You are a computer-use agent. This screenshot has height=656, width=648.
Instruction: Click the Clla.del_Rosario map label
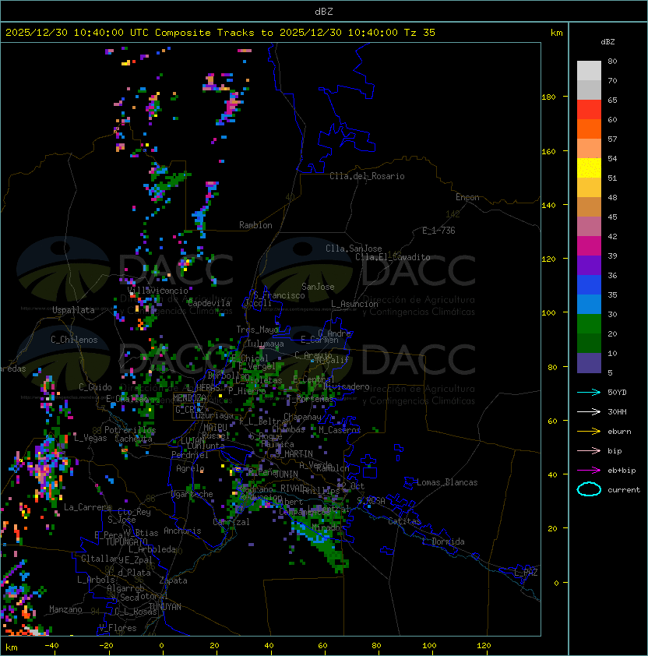(x=367, y=176)
